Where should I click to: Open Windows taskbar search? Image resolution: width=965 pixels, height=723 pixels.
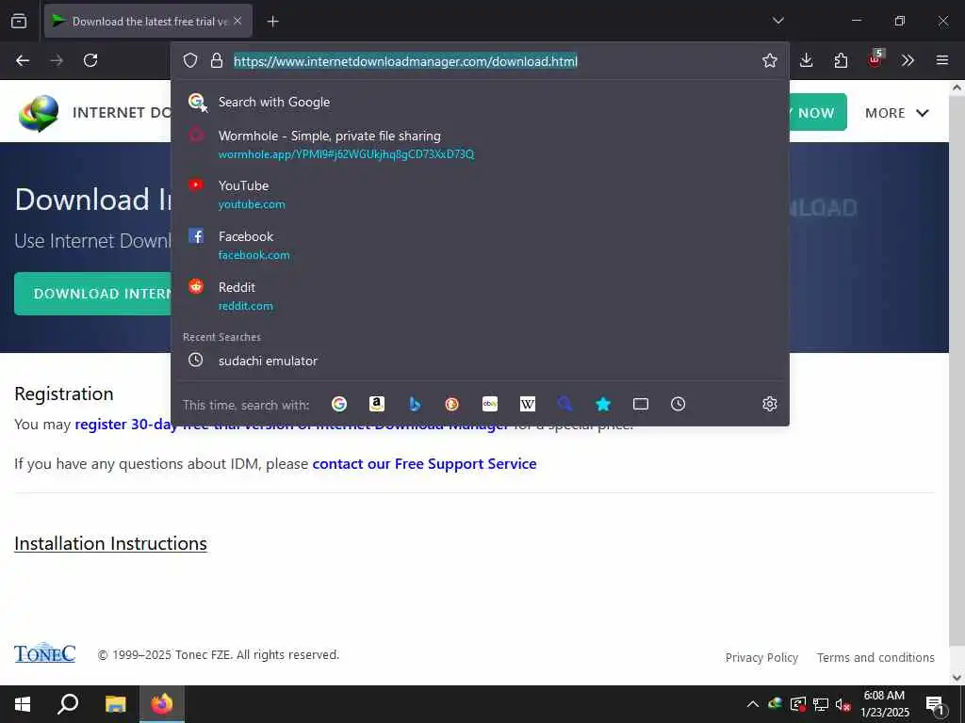(x=68, y=704)
